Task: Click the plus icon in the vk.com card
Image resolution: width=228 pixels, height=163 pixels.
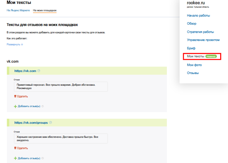Action: point(15,107)
